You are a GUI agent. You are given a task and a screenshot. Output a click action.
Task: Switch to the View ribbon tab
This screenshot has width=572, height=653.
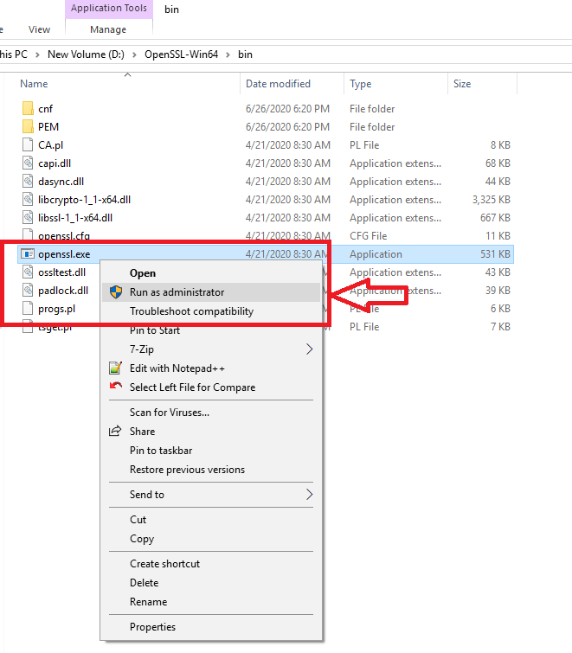39,29
